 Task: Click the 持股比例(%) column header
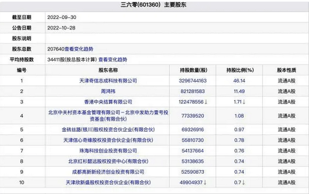tap(240, 70)
